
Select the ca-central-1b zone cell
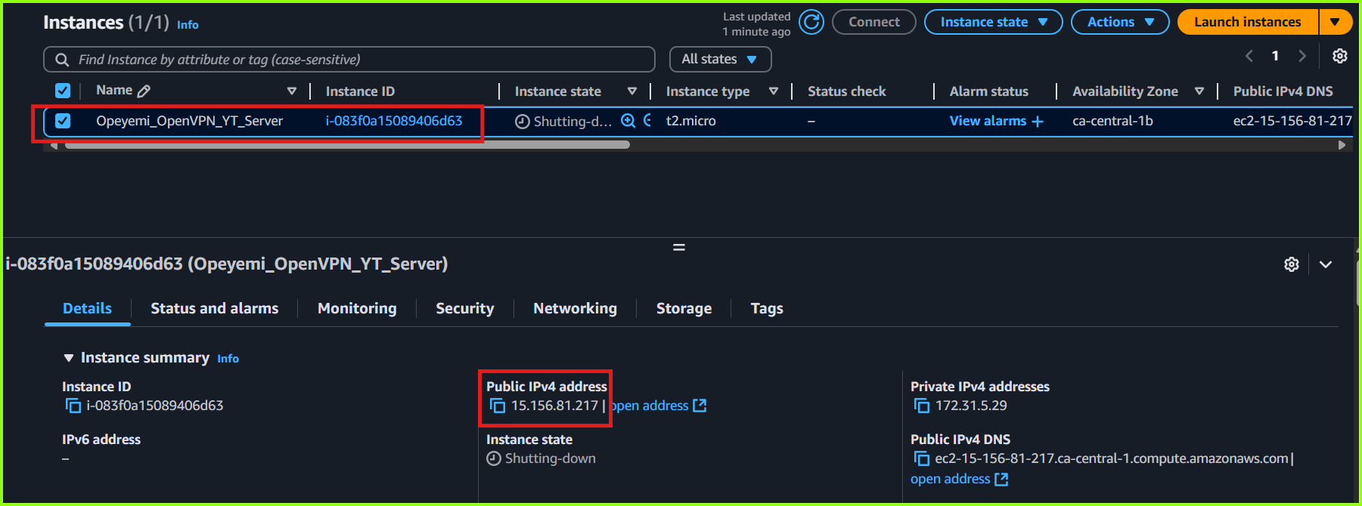click(1112, 121)
